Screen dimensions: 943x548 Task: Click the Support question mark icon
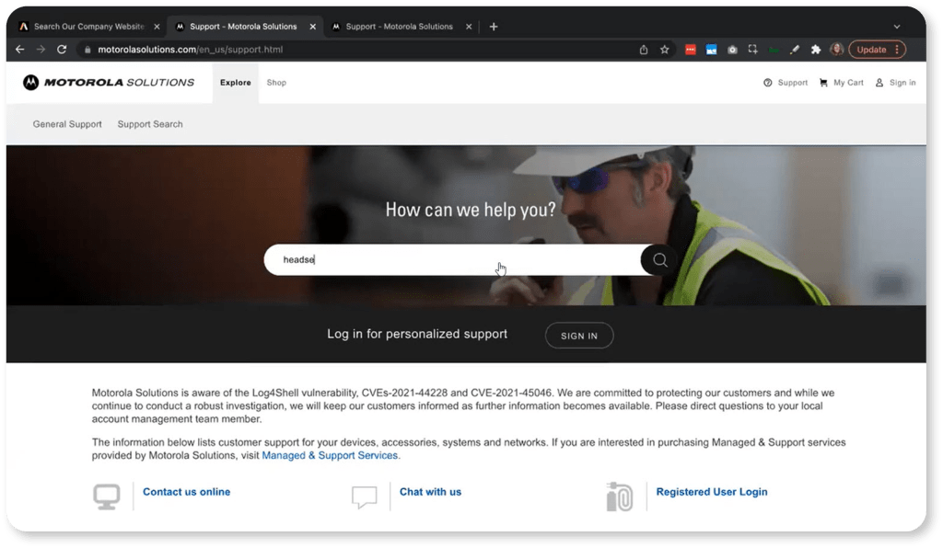click(766, 83)
